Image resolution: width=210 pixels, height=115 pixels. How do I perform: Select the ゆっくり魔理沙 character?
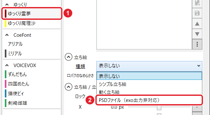pos(32,23)
